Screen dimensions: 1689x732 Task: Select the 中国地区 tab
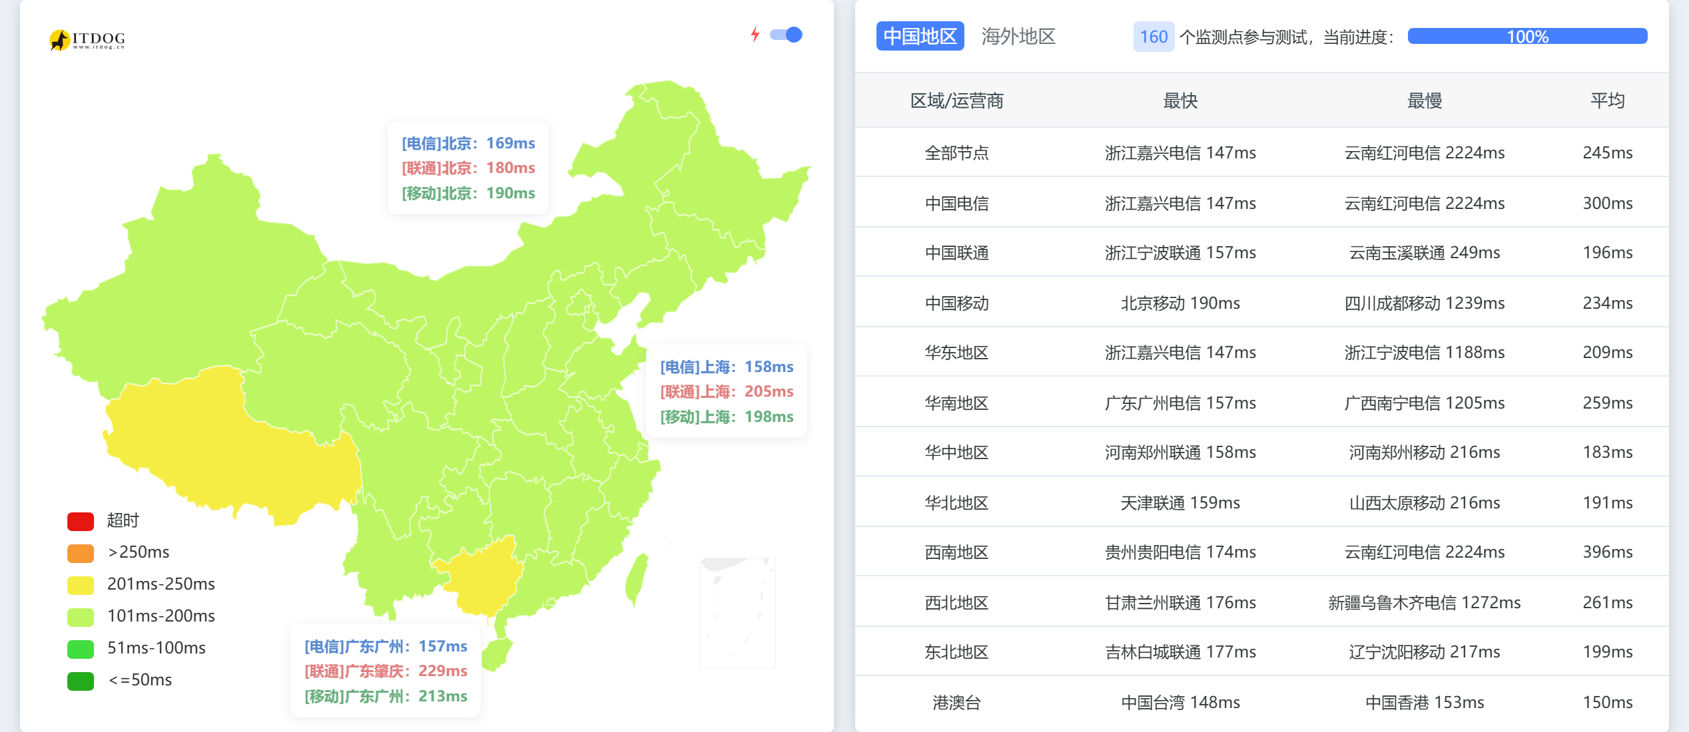tap(920, 36)
